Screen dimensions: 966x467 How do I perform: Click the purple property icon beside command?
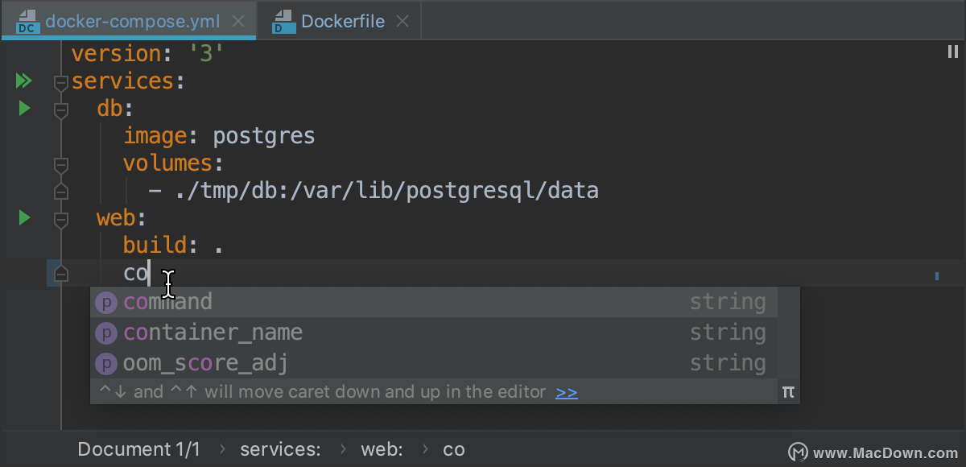pyautogui.click(x=106, y=303)
